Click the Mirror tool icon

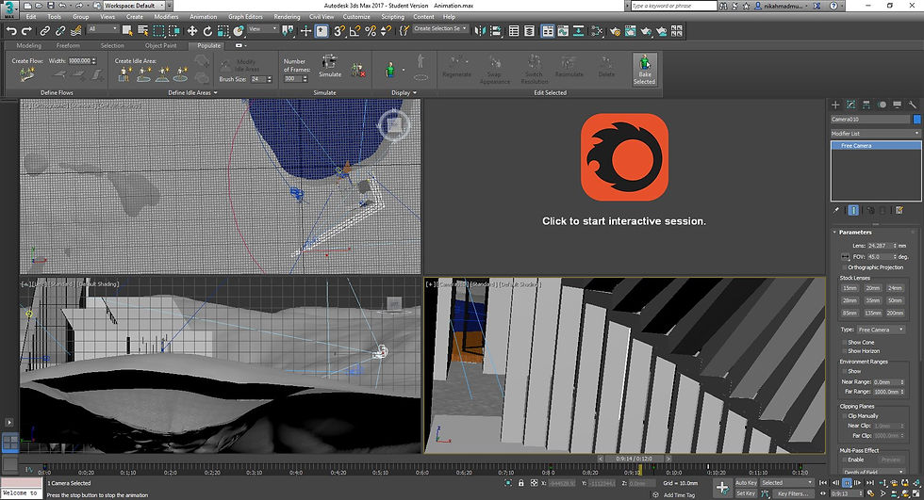[x=480, y=31]
